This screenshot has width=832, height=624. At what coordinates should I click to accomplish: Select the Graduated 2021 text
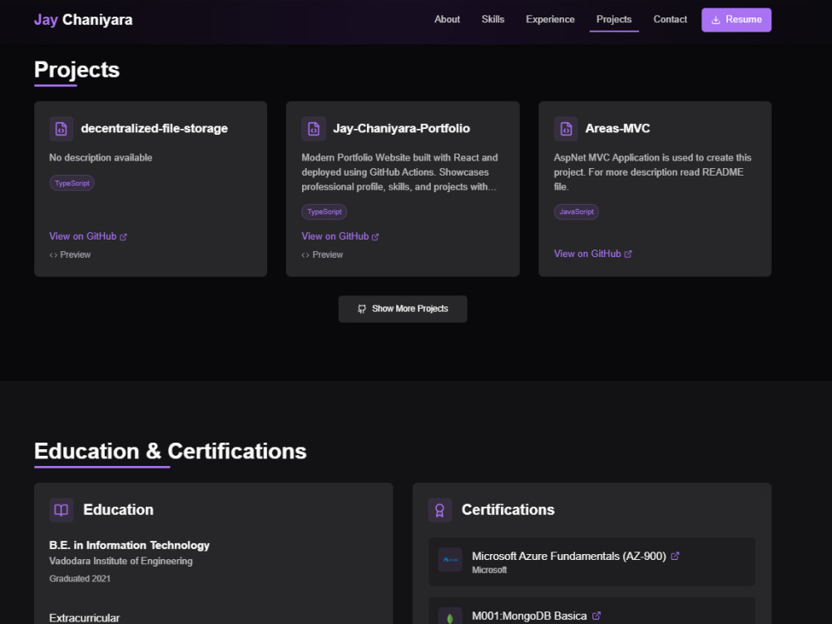80,578
